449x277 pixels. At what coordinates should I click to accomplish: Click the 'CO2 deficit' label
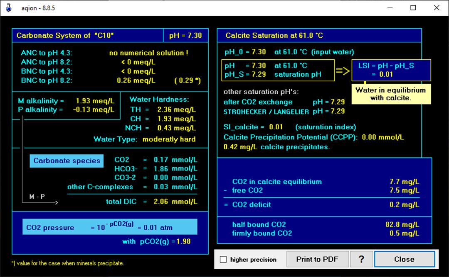click(x=252, y=205)
